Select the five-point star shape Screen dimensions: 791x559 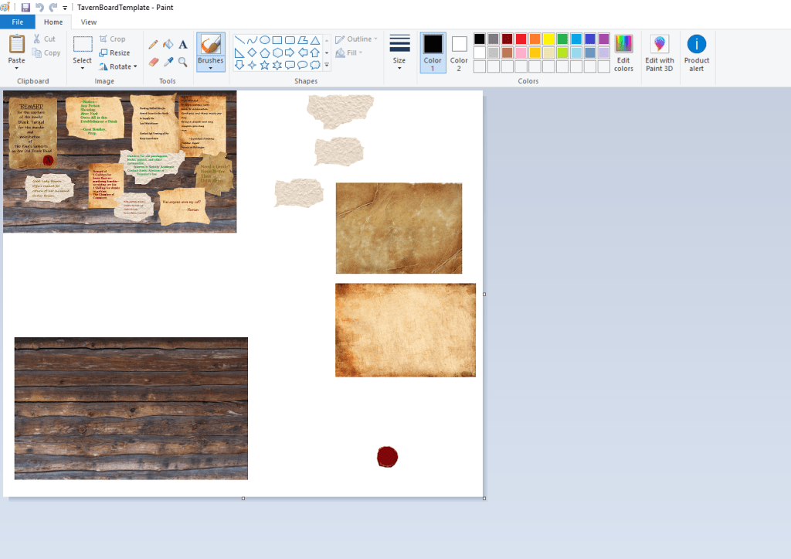tap(265, 65)
